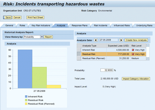
Task: Click red Very High icon for Inherent Risk
Action: 133,50
